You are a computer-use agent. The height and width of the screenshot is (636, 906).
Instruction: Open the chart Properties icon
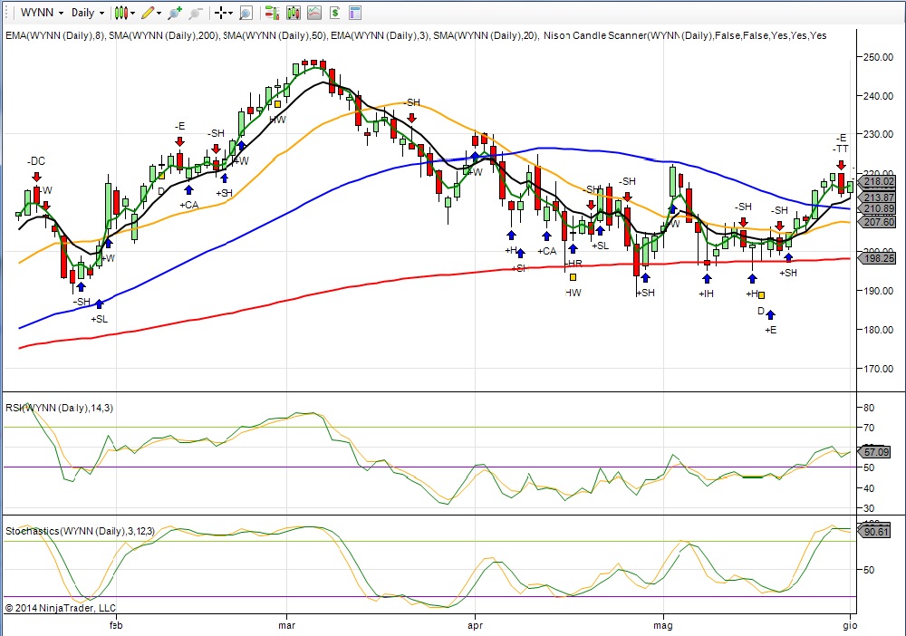pyautogui.click(x=355, y=12)
